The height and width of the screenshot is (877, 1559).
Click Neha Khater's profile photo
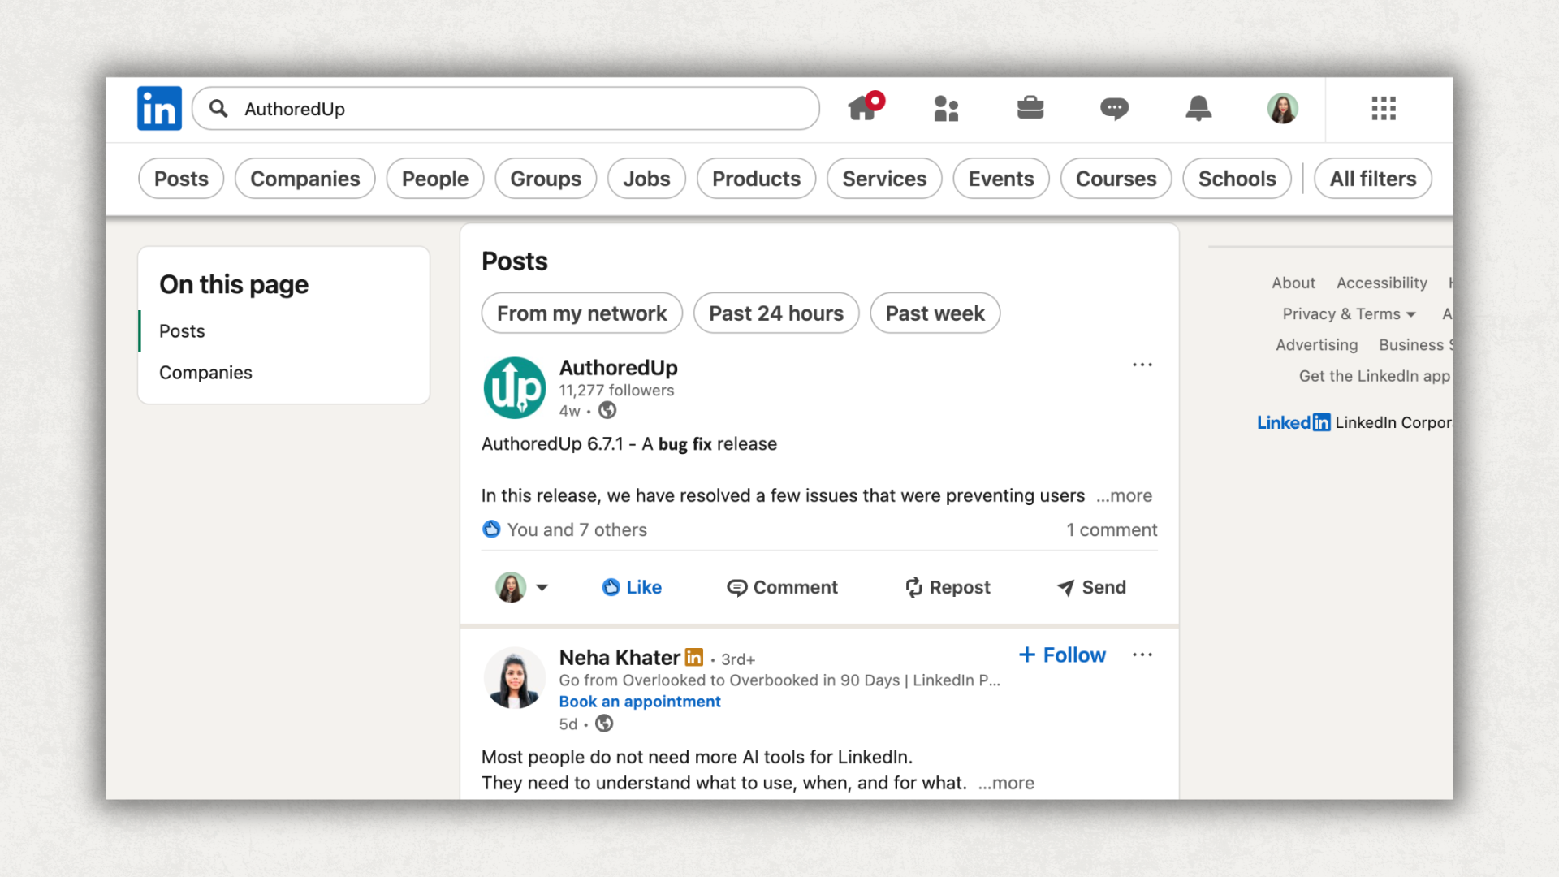tap(515, 678)
